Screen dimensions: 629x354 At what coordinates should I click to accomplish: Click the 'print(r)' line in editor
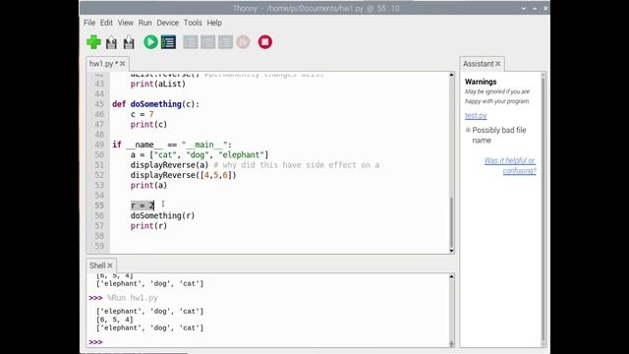(x=148, y=226)
